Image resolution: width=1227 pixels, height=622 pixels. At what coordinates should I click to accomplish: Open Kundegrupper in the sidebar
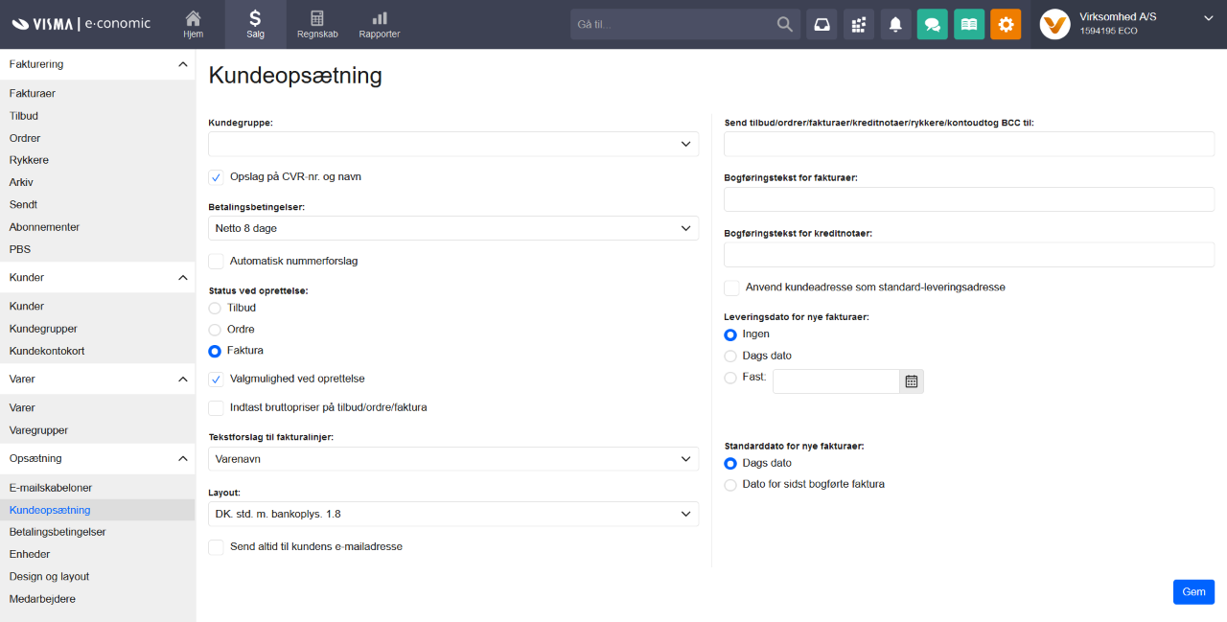pyautogui.click(x=44, y=329)
